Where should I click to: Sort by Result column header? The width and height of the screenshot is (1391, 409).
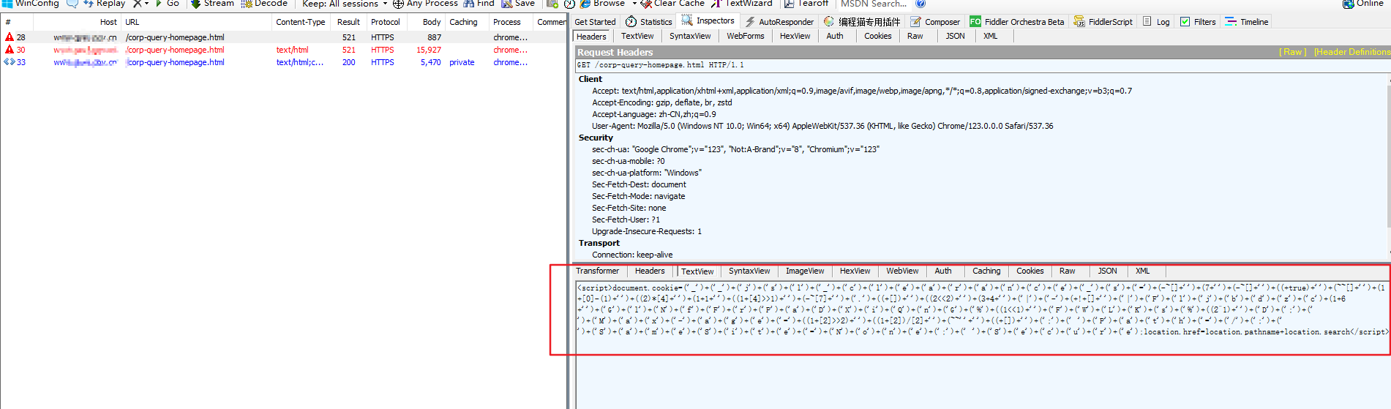[348, 22]
